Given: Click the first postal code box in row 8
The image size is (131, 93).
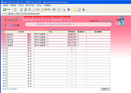Looking at the screenshot, I should [x=69, y=54].
